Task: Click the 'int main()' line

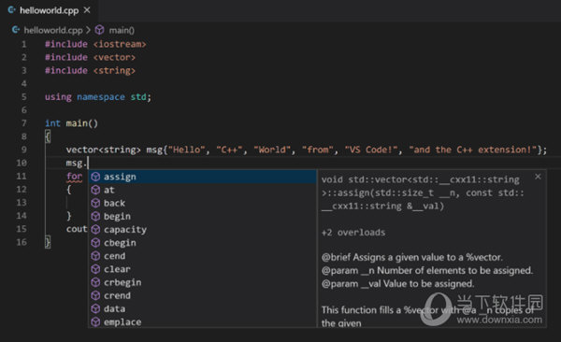Action: [x=71, y=123]
